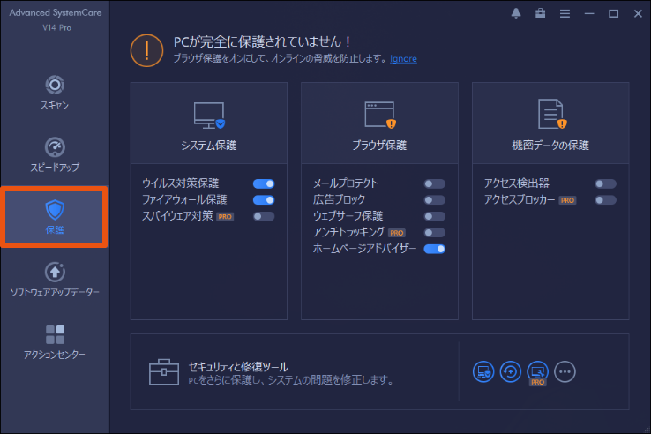Click the PCが完全に保護されていません warning title
The image size is (651, 434).
point(262,41)
